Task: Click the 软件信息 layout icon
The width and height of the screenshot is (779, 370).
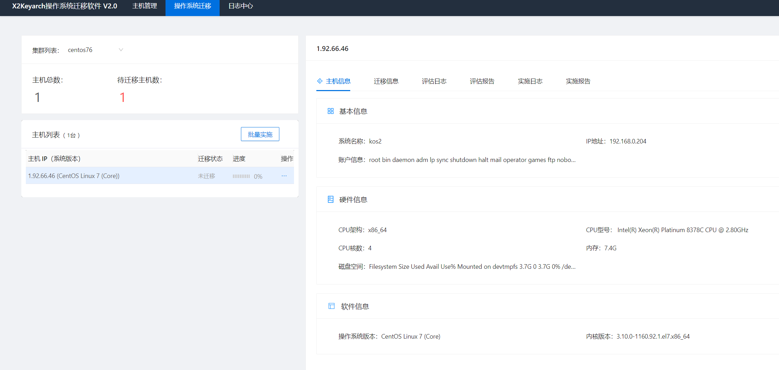Action: pyautogui.click(x=331, y=306)
